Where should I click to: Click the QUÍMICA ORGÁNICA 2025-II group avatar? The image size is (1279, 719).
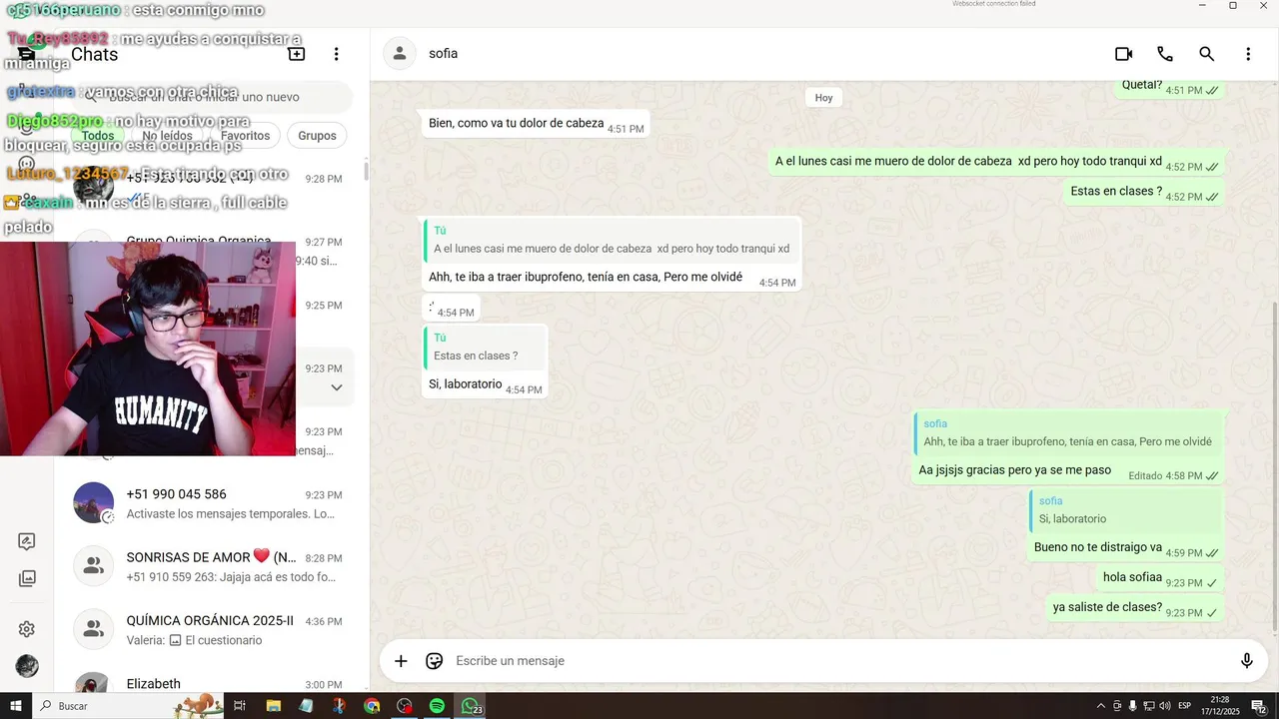click(93, 629)
